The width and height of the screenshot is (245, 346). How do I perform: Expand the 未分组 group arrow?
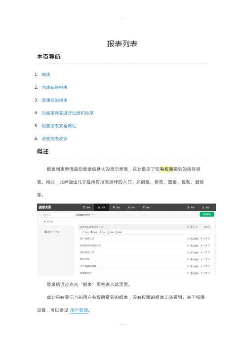(x=44, y=221)
